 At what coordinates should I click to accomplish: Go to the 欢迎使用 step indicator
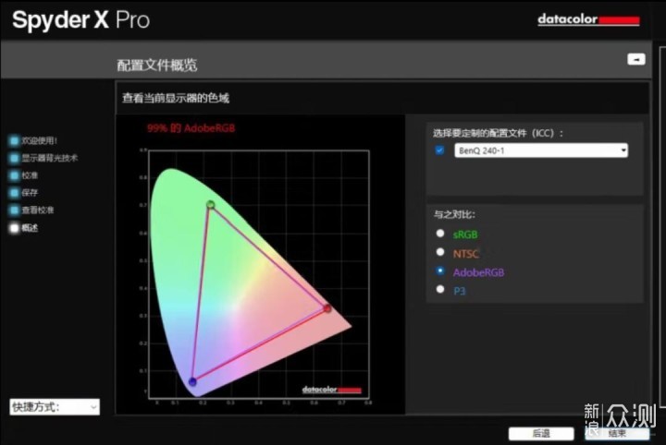coord(14,140)
